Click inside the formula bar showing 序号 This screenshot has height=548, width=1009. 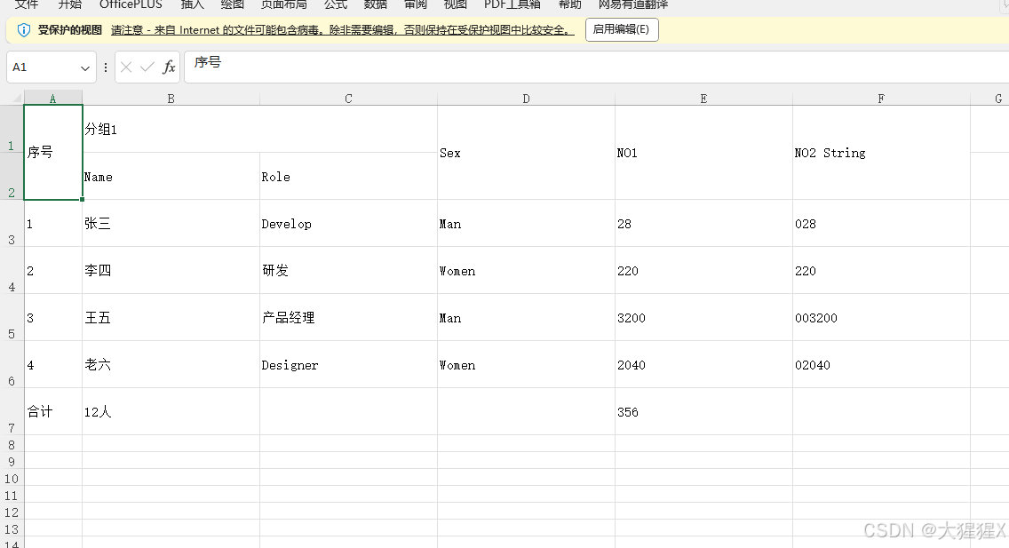pyautogui.click(x=596, y=67)
